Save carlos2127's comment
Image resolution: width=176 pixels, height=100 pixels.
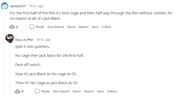tap(95, 27)
